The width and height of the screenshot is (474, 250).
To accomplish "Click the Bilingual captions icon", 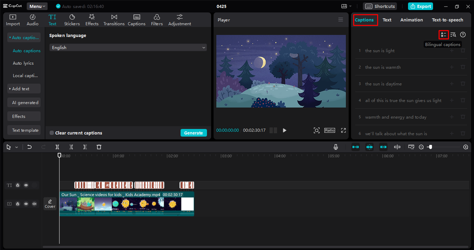I will [x=443, y=35].
